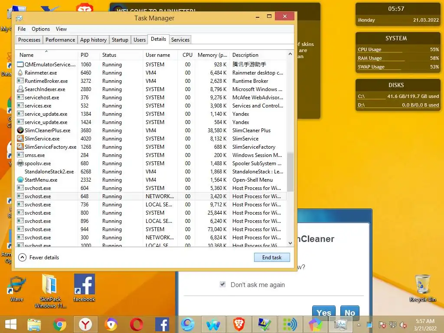Click the SearchIndexer.exe process icon
This screenshot has height=333, width=444.
coord(20,89)
